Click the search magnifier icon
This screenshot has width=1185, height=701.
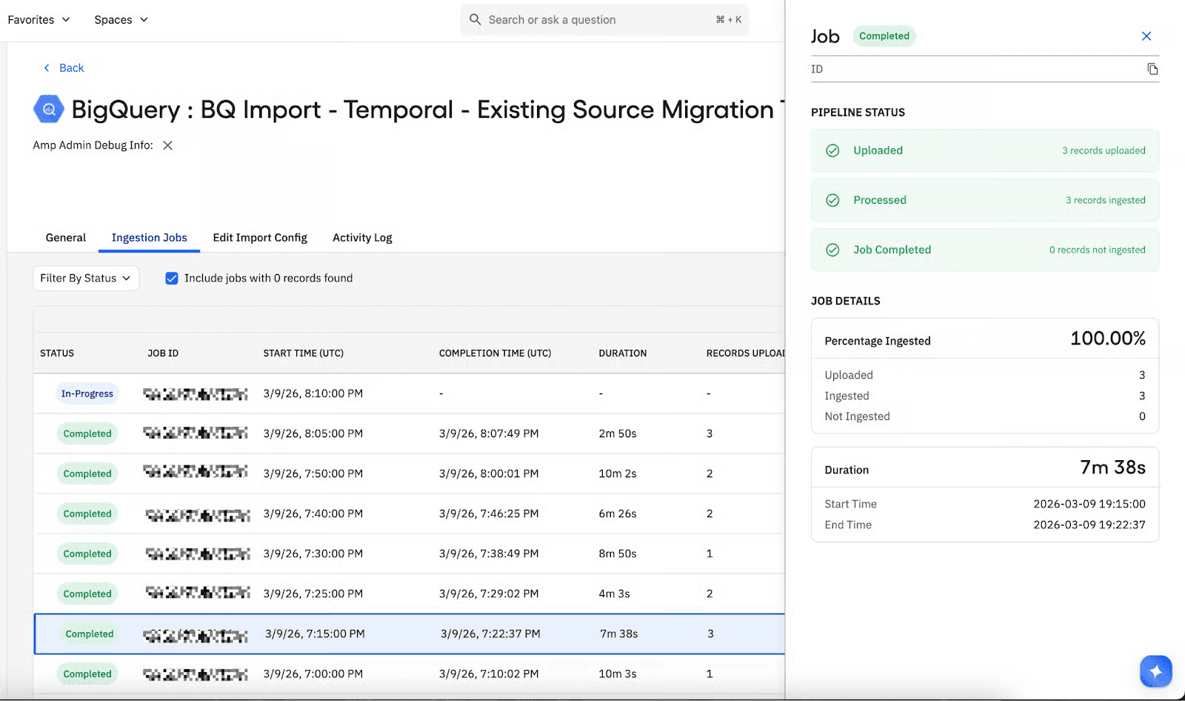click(475, 20)
